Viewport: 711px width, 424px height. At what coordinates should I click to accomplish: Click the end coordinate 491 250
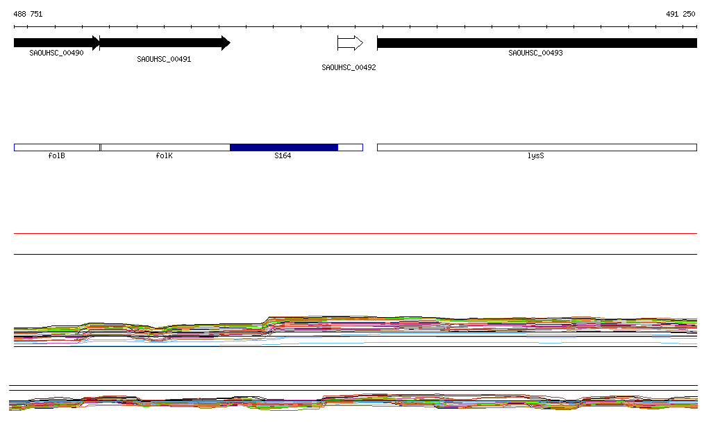pos(680,14)
